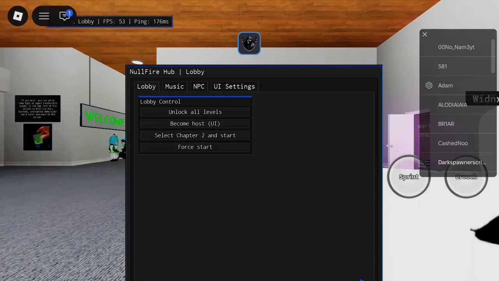Switch to the Lobby tab

coord(146,87)
